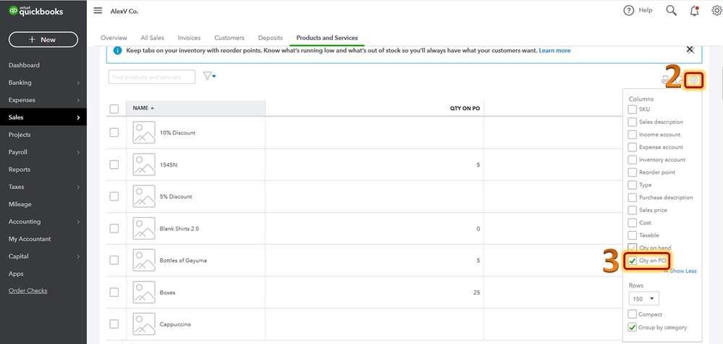The width and height of the screenshot is (723, 344).
Task: Click the info icon in banner
Action: [x=117, y=50]
